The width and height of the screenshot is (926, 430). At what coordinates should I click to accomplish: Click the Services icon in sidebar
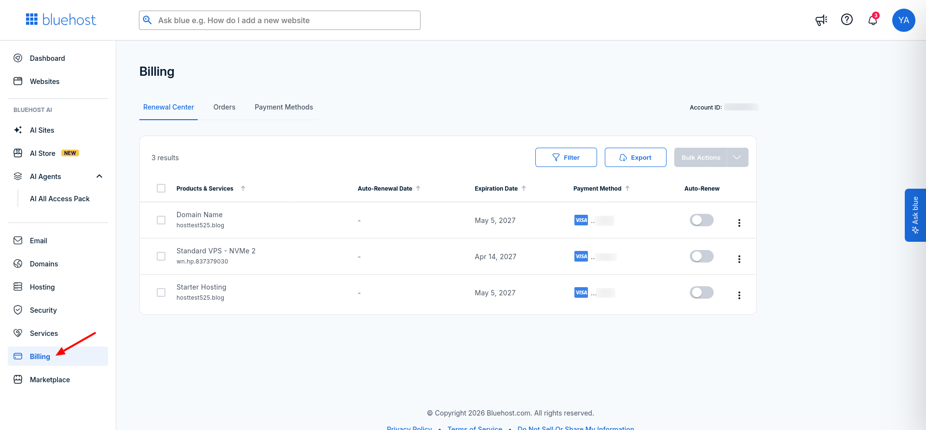coord(18,333)
